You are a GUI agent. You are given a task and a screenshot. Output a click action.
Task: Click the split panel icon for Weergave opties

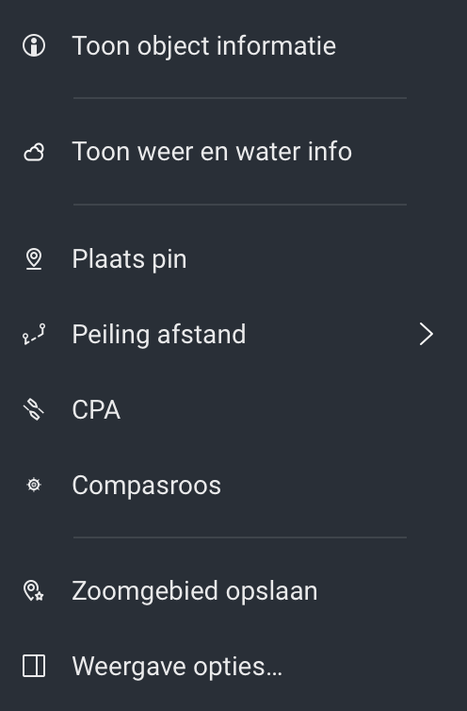34,666
